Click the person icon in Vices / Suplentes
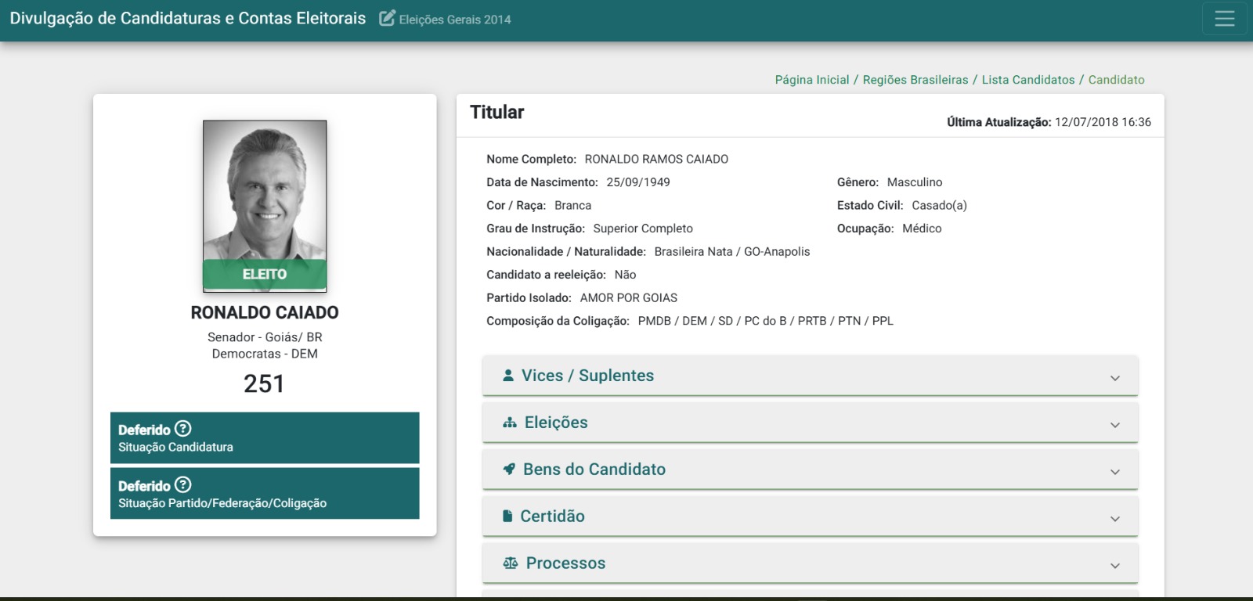 pos(508,376)
